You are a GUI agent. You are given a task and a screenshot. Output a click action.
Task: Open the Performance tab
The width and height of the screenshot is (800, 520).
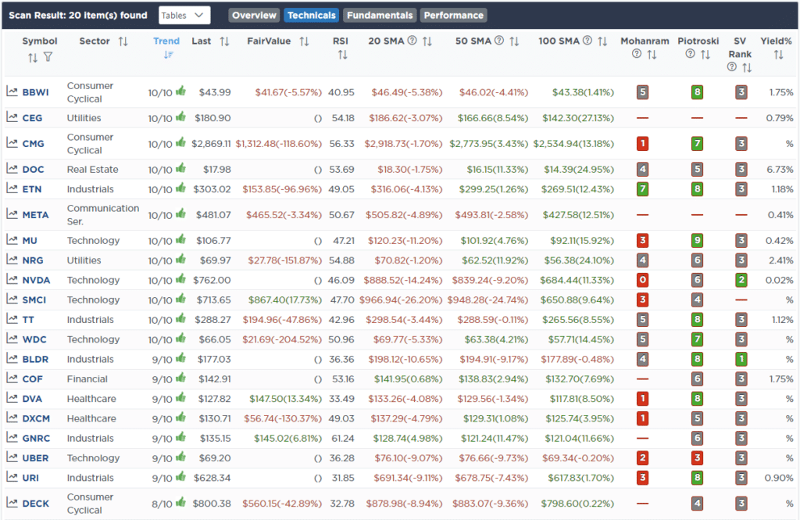(x=454, y=16)
